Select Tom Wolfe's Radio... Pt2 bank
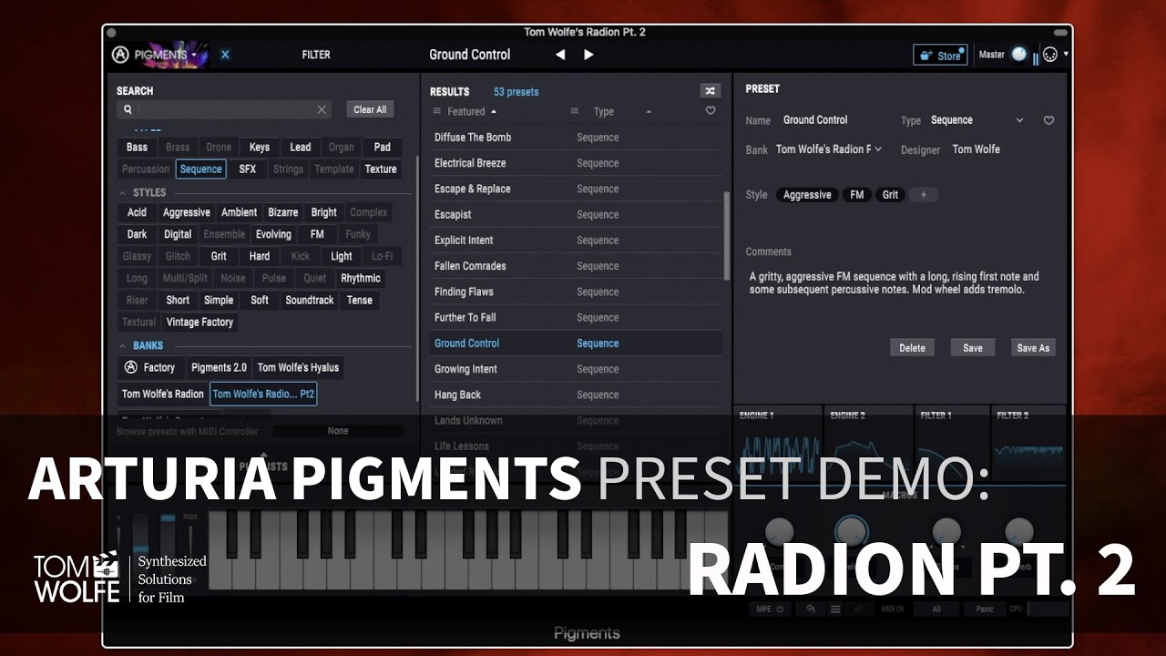Screen dimensions: 1166x656 pyautogui.click(x=264, y=394)
